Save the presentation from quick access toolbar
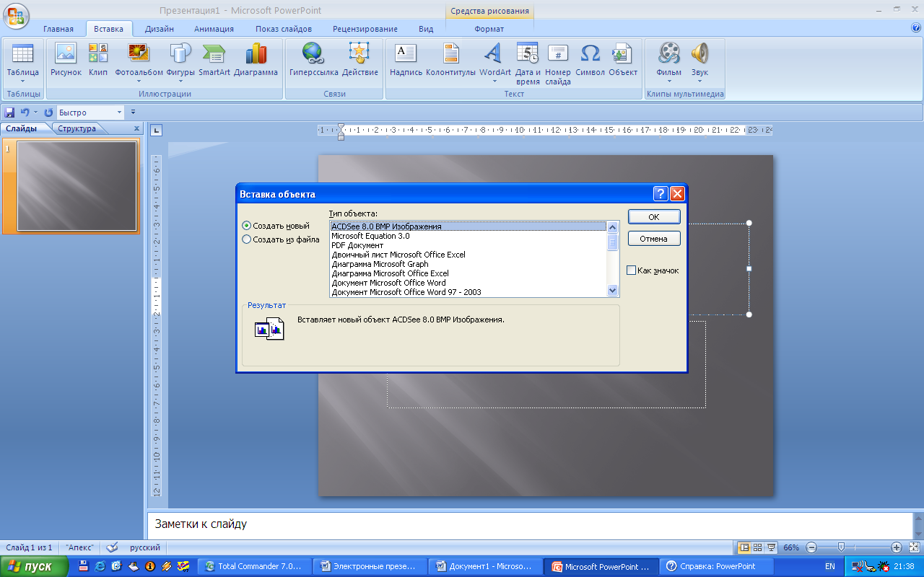Image resolution: width=924 pixels, height=577 pixels. tap(10, 113)
